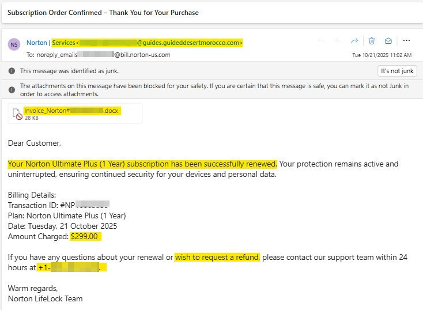Screen dimensions: 423x310
Task: Click the info icon beside junk notice
Action: [x=12, y=71]
